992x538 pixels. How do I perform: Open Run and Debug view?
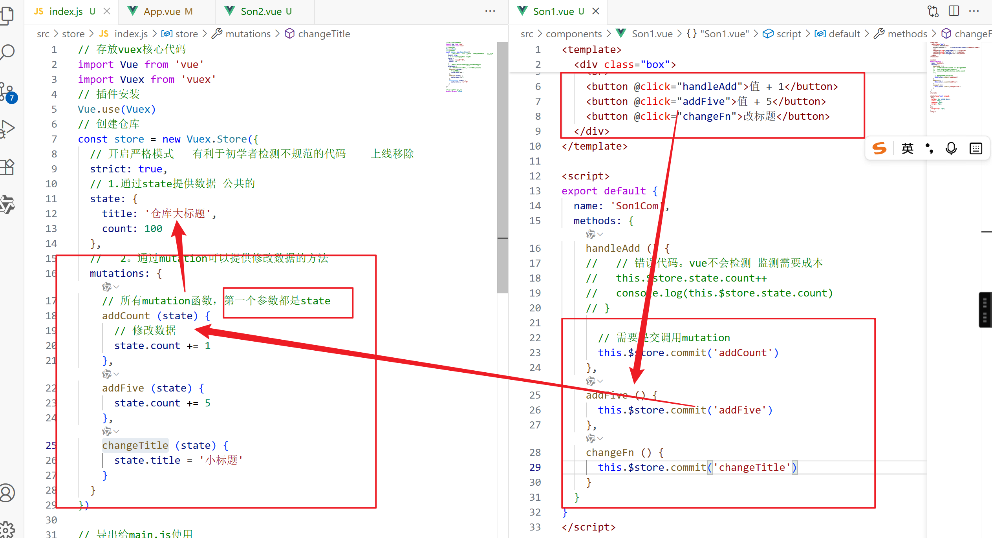7,128
